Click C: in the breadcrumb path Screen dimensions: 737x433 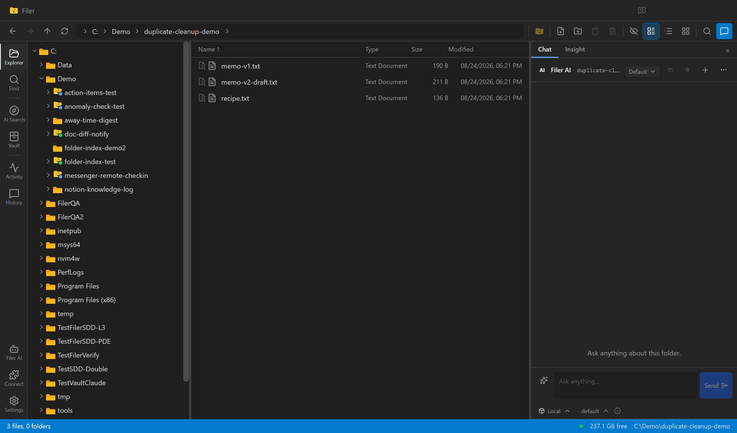pos(95,31)
